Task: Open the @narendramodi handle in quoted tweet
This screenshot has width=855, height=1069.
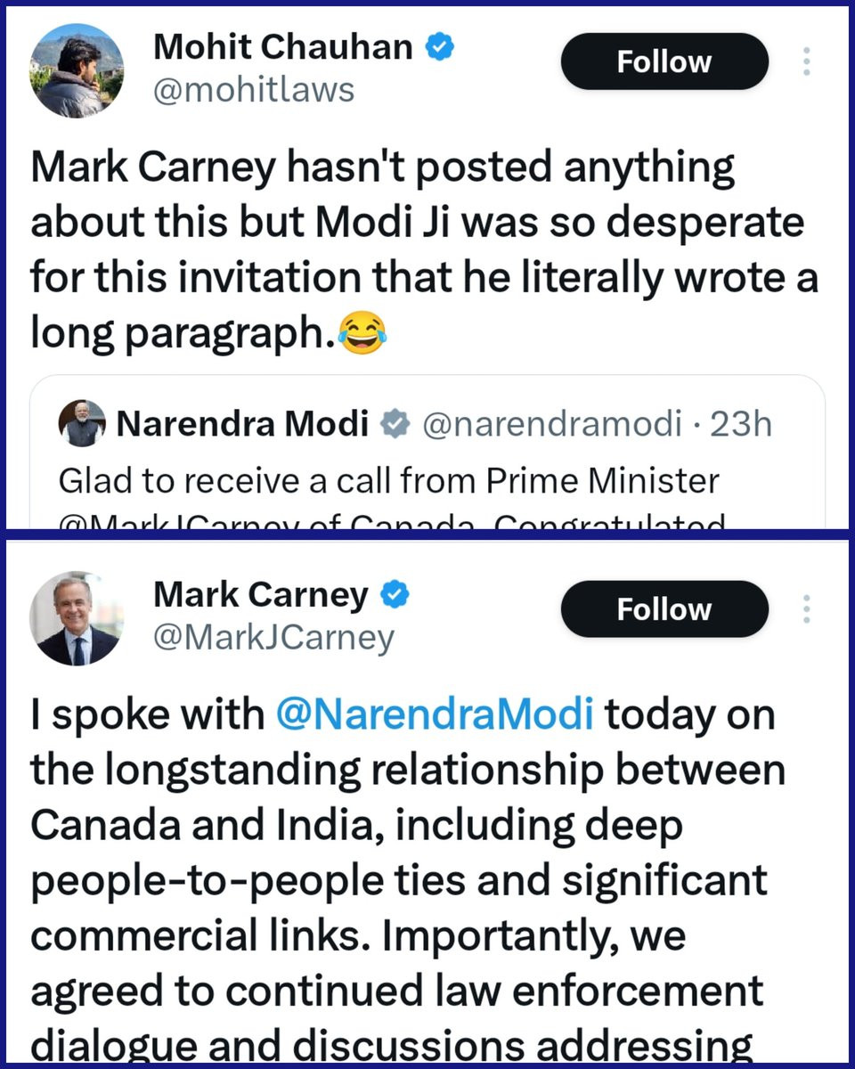Action: 551,425
